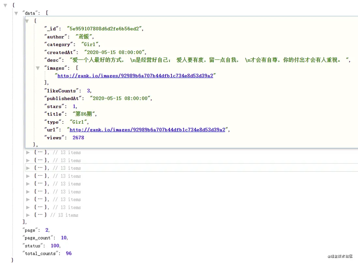Image resolution: width=358 pixels, height=263 pixels.
Task: Click the "_id" key name
Action: 52,29
